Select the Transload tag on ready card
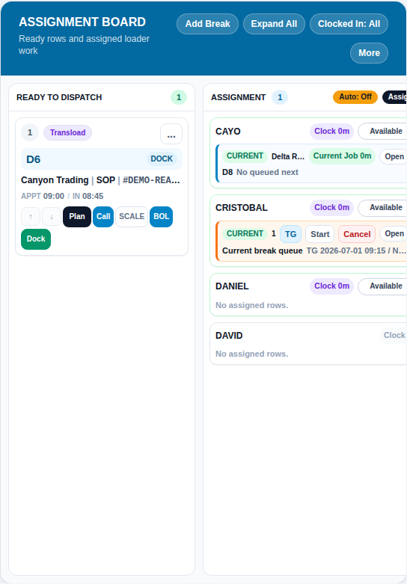The width and height of the screenshot is (407, 584). 67,132
